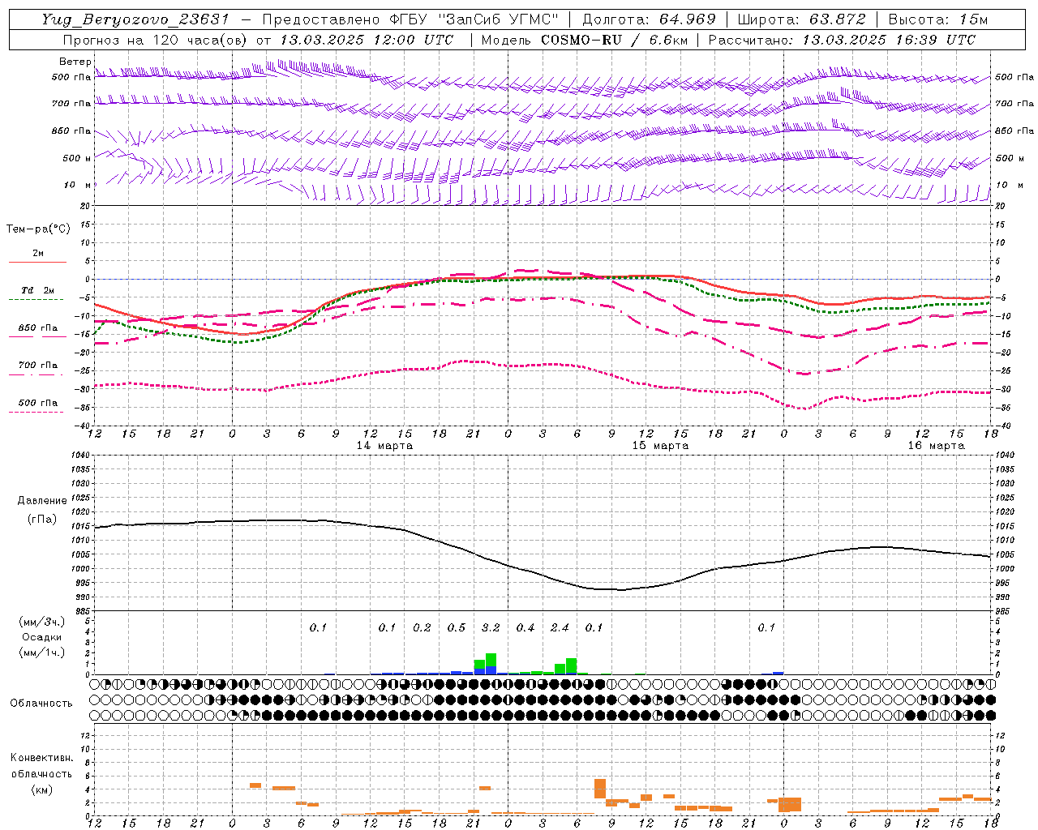Click the 0.5 precipitation total
1038x830 pixels.
(457, 627)
